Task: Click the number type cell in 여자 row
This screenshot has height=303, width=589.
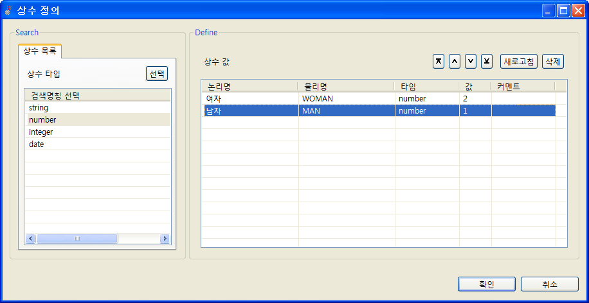Action: click(x=428, y=99)
